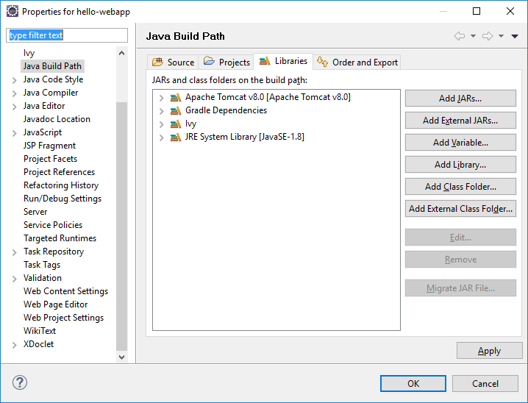Open the view menu triangle icon

(x=515, y=36)
